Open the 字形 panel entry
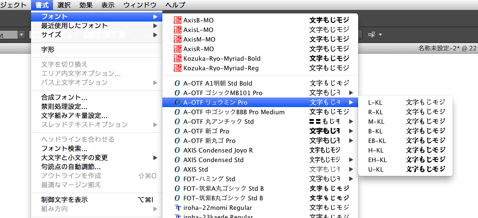The image size is (478, 218). [96, 49]
